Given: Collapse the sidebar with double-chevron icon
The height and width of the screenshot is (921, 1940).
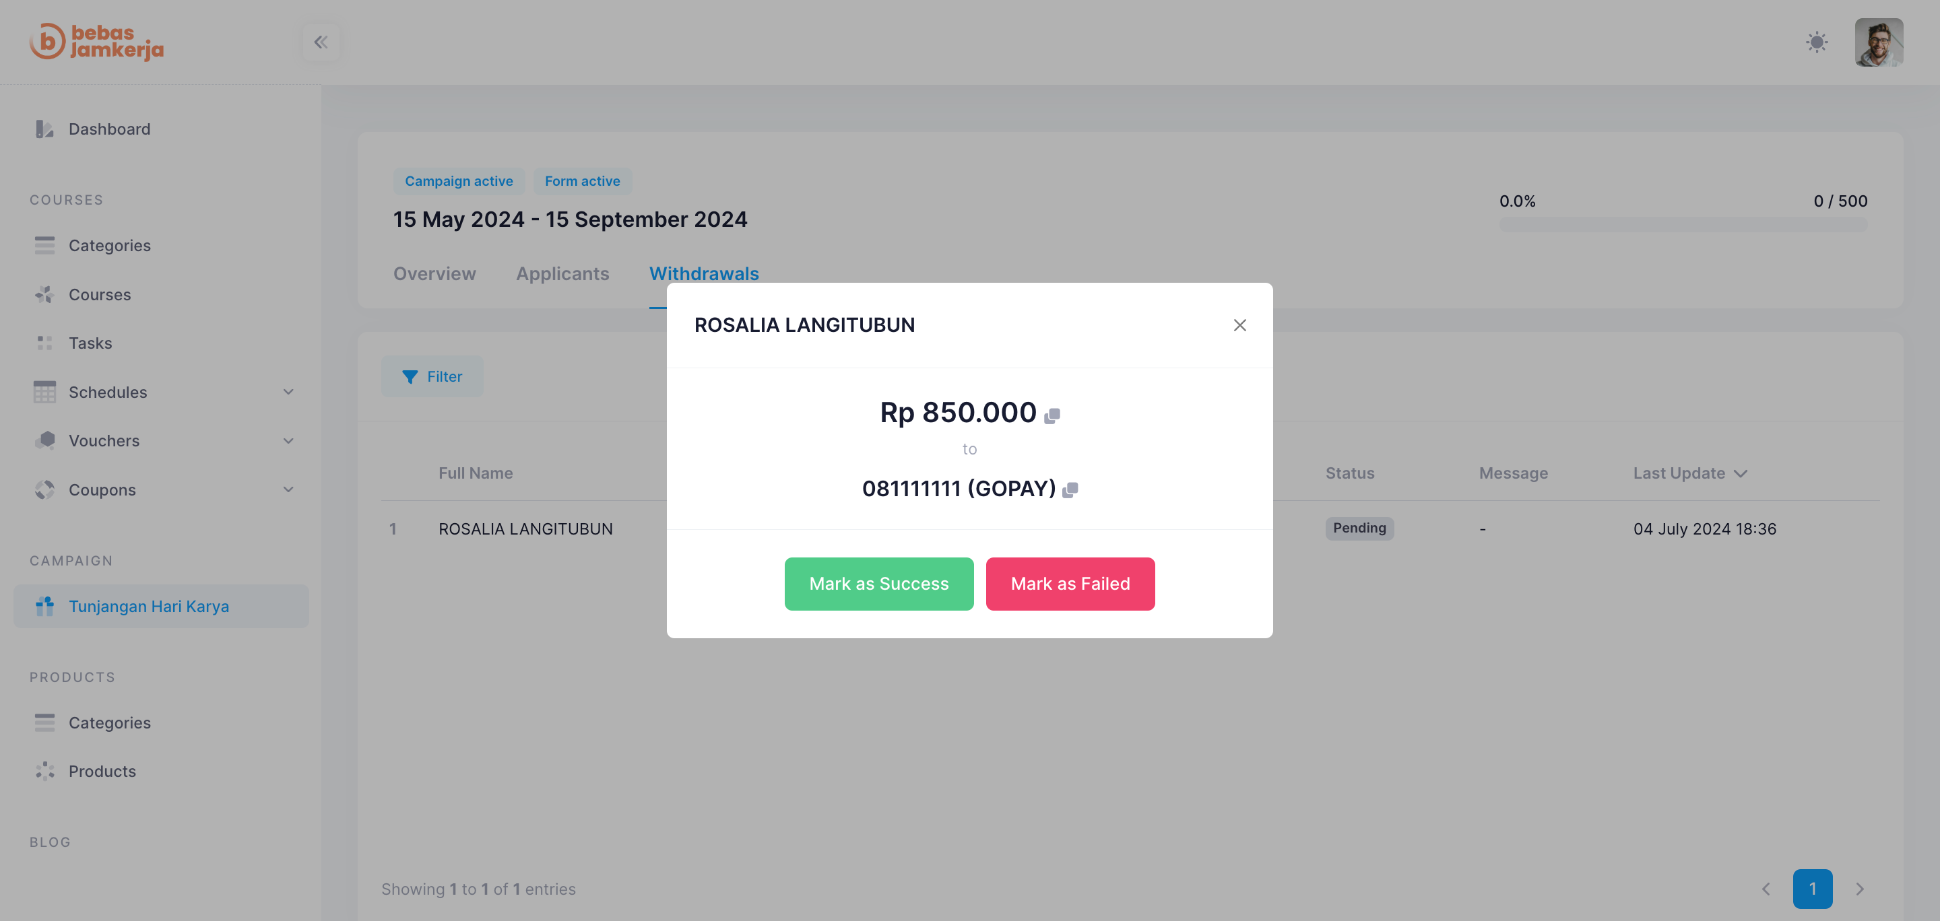Looking at the screenshot, I should coord(321,42).
